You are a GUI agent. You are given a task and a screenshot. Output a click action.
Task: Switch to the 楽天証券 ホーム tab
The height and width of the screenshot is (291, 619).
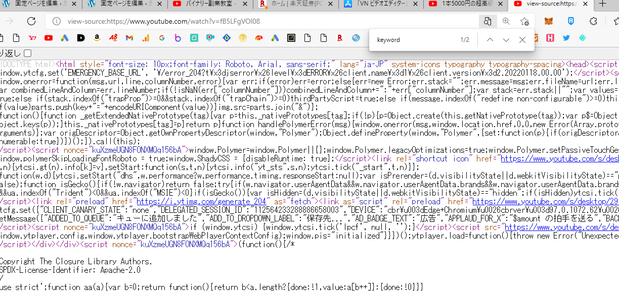(296, 4)
